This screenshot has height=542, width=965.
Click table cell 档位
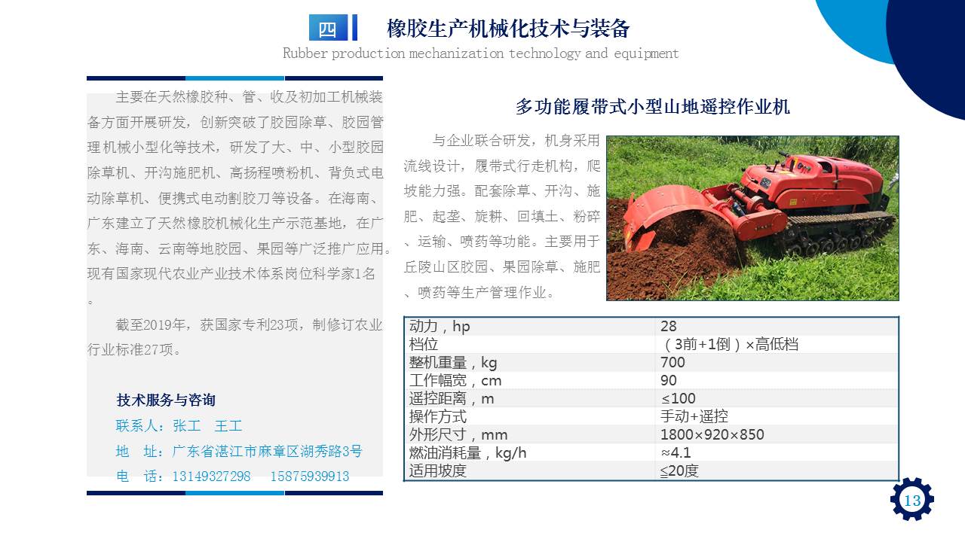click(531, 344)
